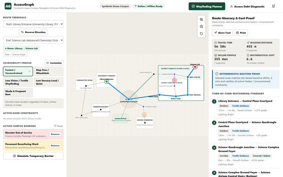Print the route itinerary
283x177 pixels.
click(241, 33)
